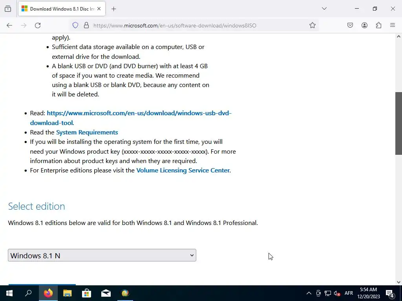Restore down the Firefox window
Viewport: 402px width, 301px height.
(375, 9)
